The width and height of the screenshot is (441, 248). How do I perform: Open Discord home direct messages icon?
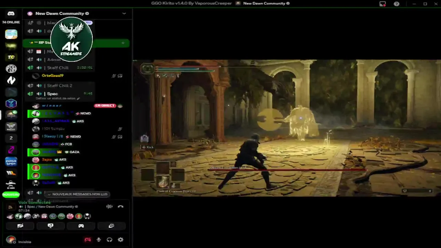coord(11,14)
